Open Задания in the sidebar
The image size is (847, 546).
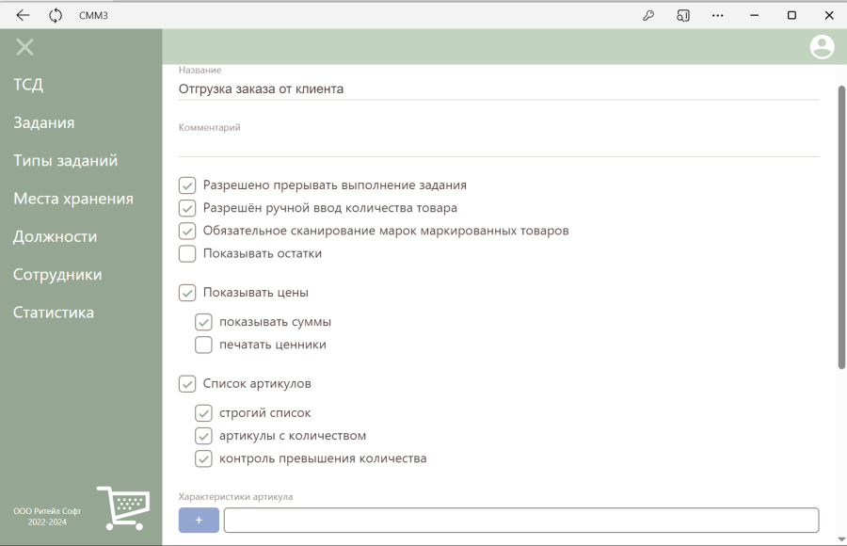(44, 122)
